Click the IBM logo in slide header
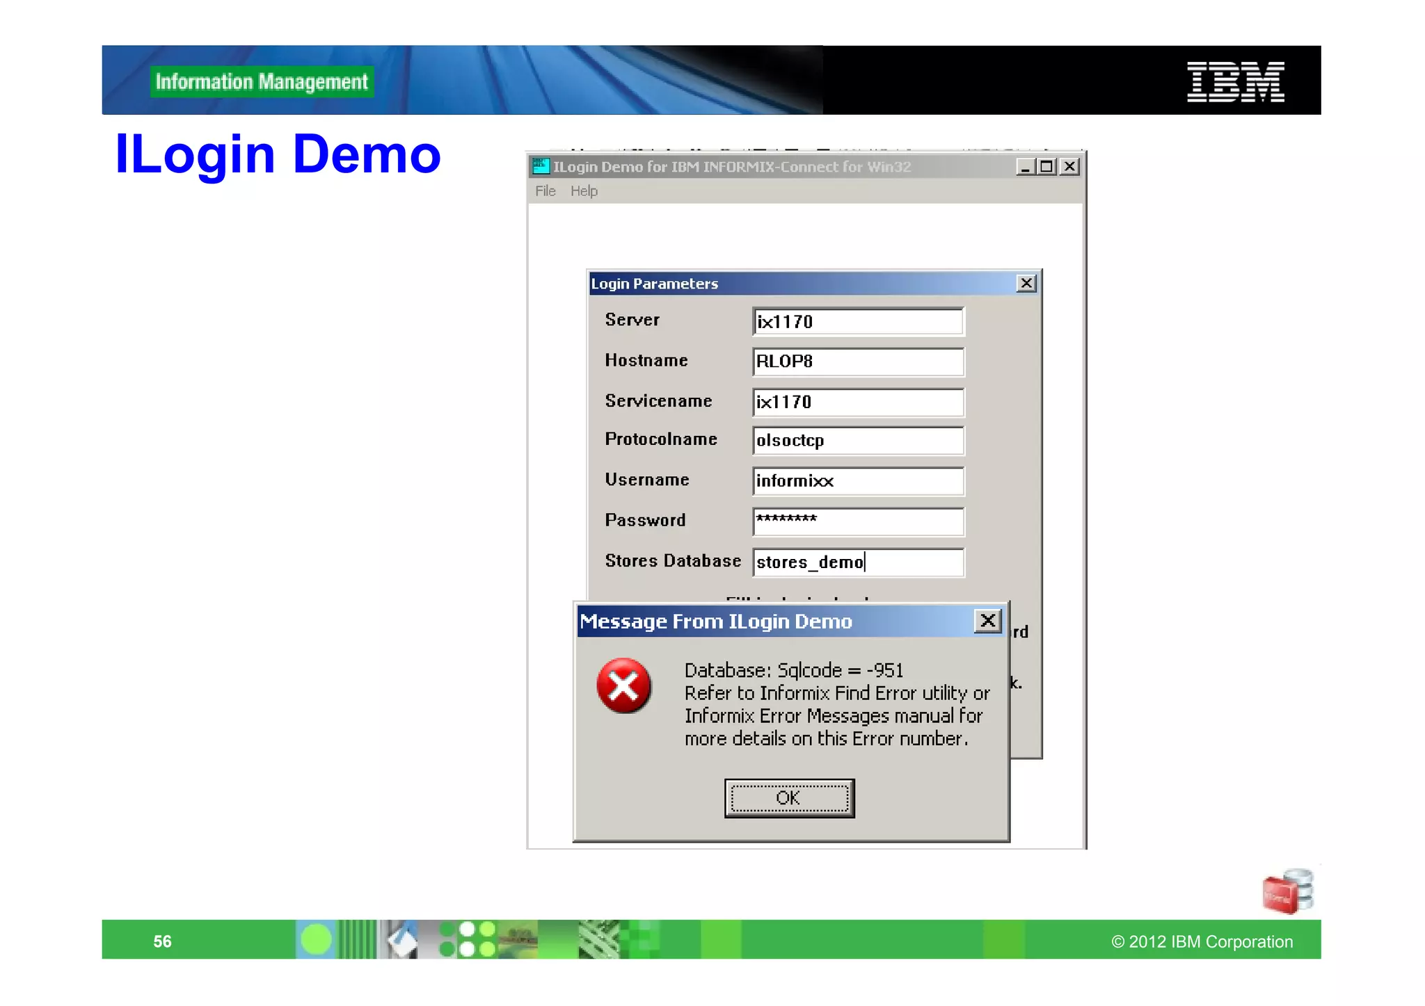 [x=1235, y=82]
